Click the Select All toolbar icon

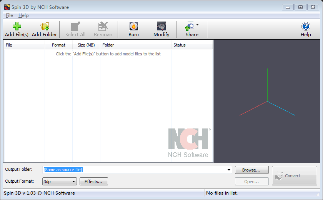click(x=75, y=27)
